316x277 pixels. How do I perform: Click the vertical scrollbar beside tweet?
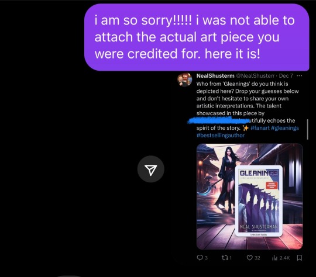point(308,129)
